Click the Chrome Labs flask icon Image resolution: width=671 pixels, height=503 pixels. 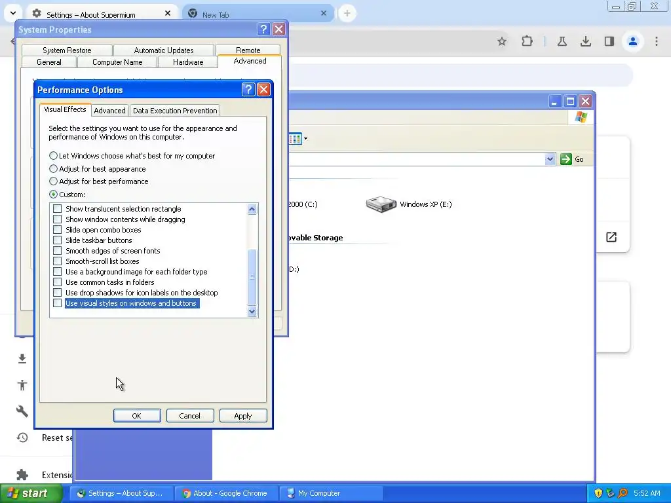click(x=562, y=41)
